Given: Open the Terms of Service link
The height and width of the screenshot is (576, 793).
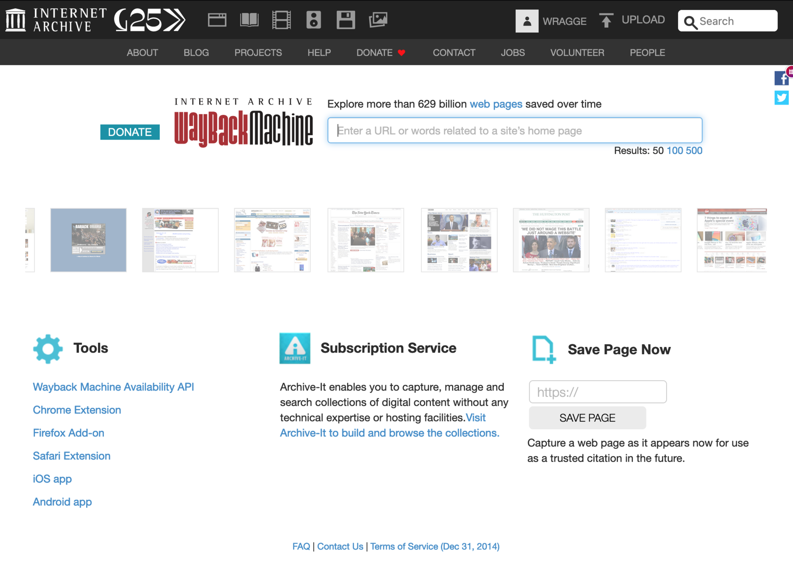Looking at the screenshot, I should point(434,547).
